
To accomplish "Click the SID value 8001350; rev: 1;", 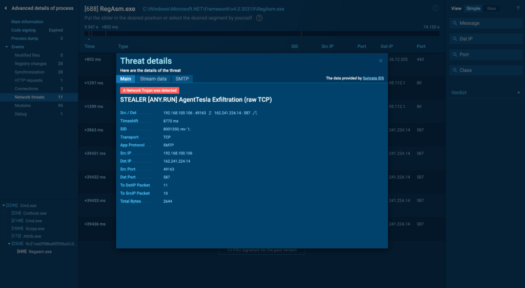I will (177, 129).
